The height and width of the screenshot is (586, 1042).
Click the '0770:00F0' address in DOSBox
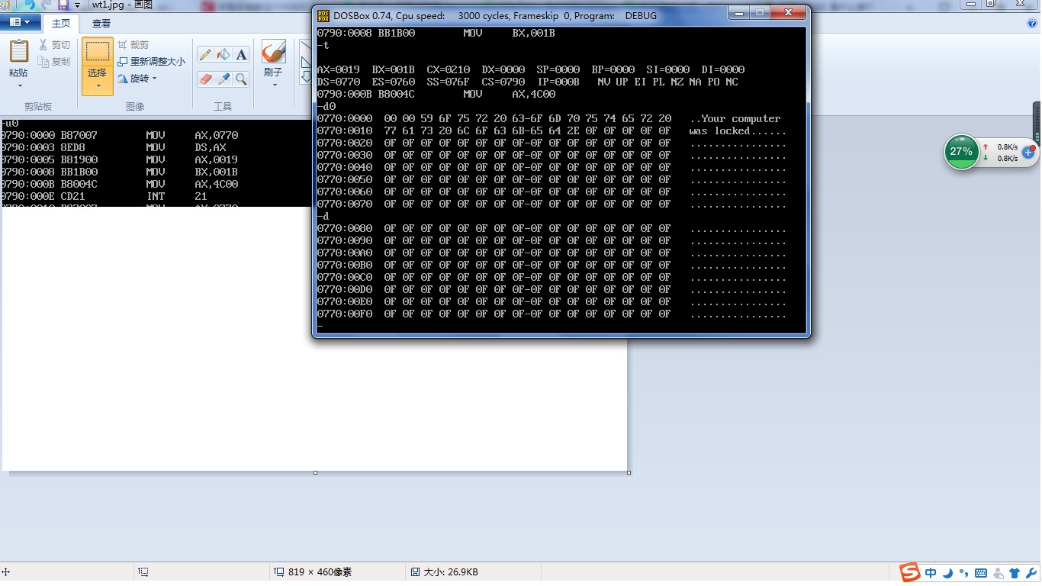[x=345, y=314]
